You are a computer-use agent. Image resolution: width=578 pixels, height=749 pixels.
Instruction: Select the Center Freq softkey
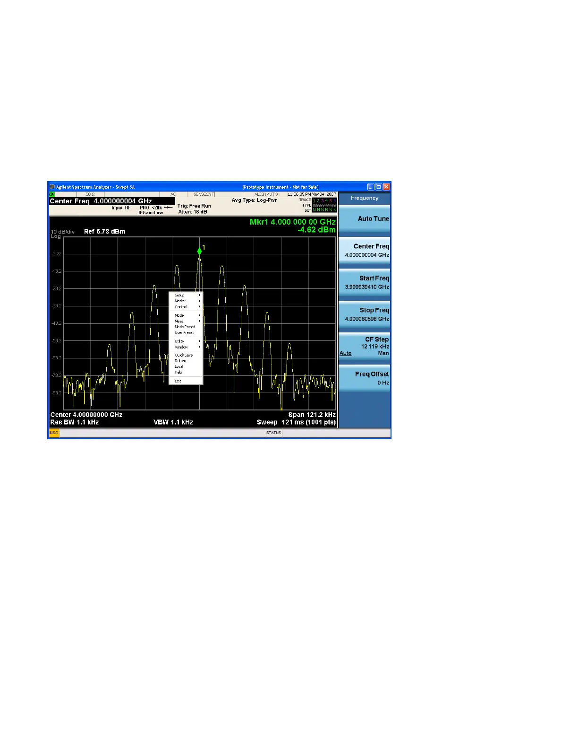coord(365,251)
